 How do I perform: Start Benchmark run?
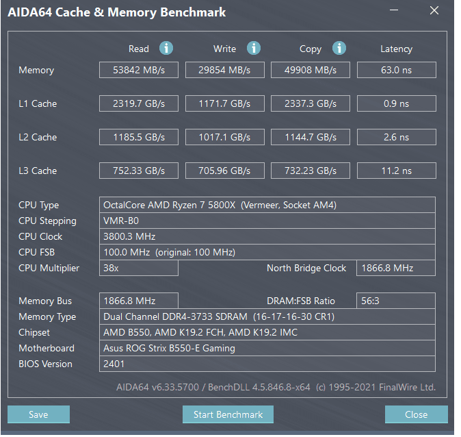(x=228, y=414)
